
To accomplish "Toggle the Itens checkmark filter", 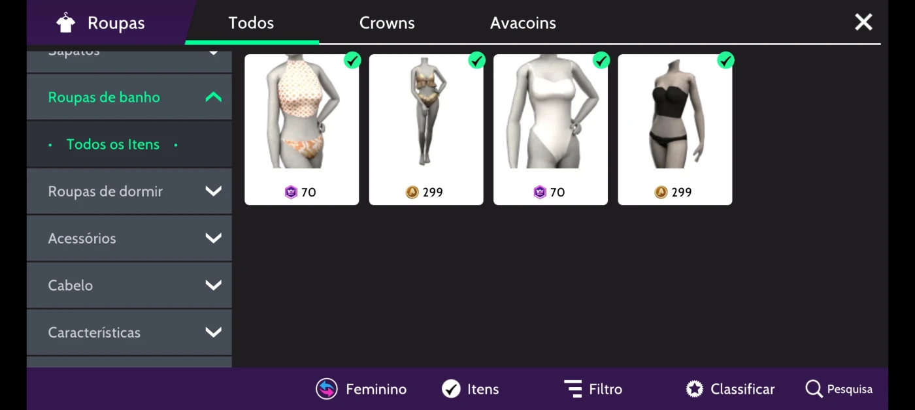I will pyautogui.click(x=451, y=389).
